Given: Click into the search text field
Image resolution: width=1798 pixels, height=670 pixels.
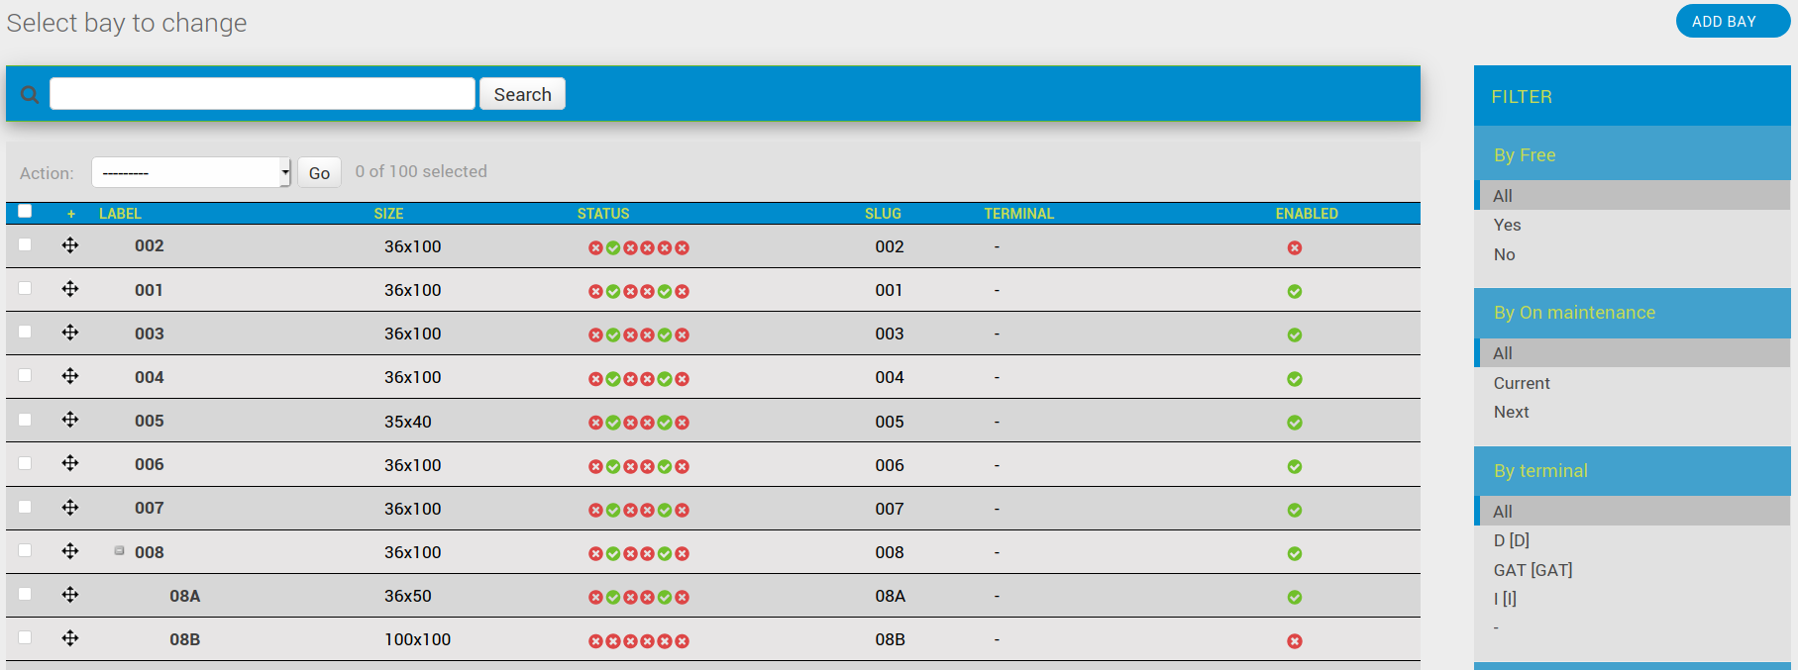Looking at the screenshot, I should 263,94.
